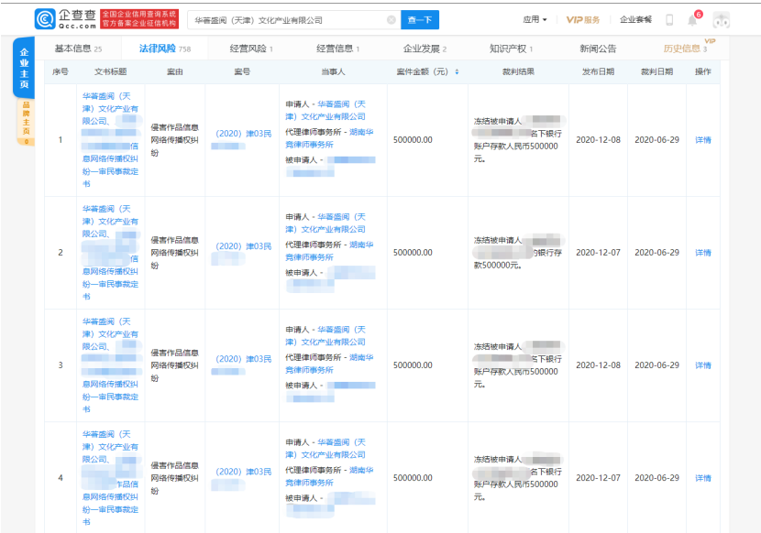Select row 1 amount 500000.00
This screenshot has height=533, width=761.
tap(413, 140)
